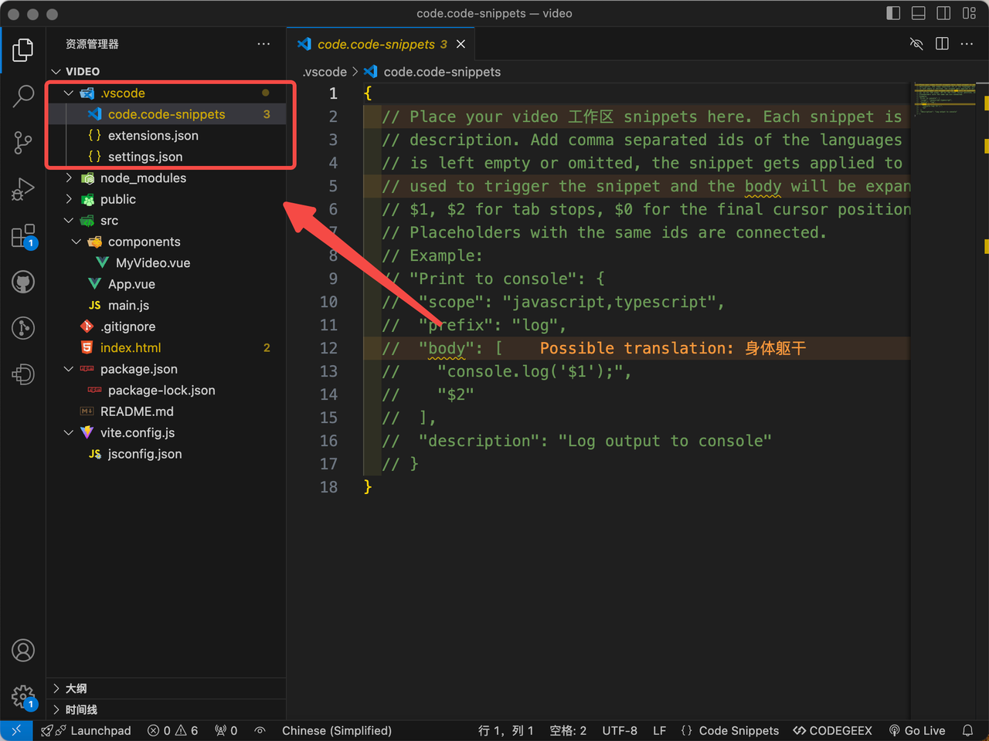Toggle the secondary sidebar layout button
This screenshot has width=989, height=741.
pyautogui.click(x=943, y=13)
